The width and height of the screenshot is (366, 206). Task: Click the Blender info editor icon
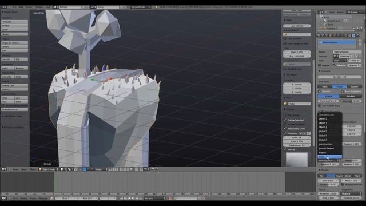(x=3, y=7)
